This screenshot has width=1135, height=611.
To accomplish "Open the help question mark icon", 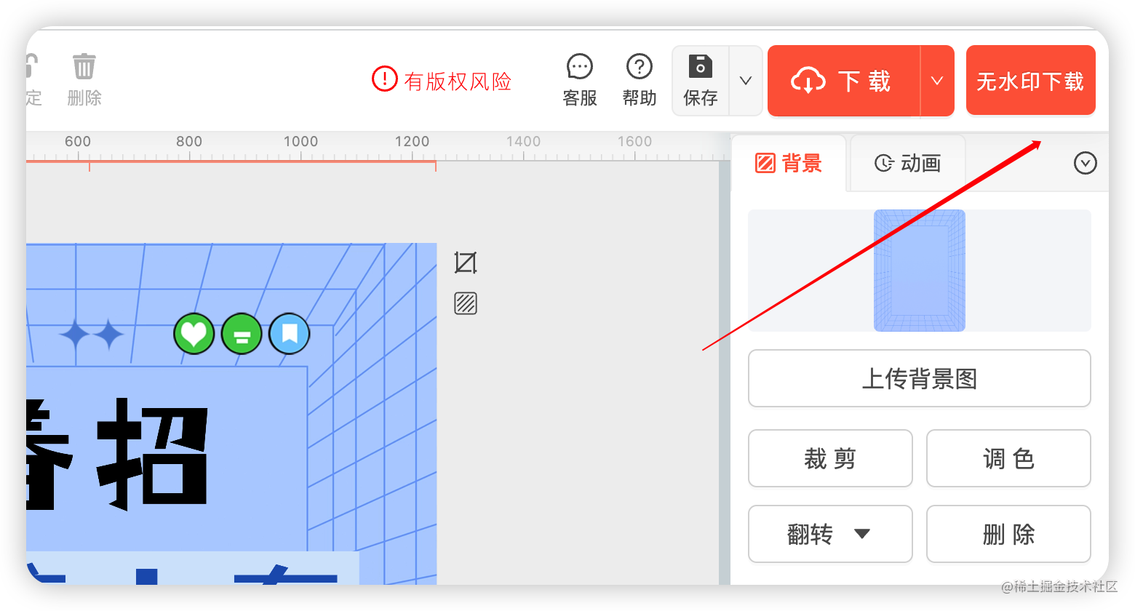I will pyautogui.click(x=639, y=68).
